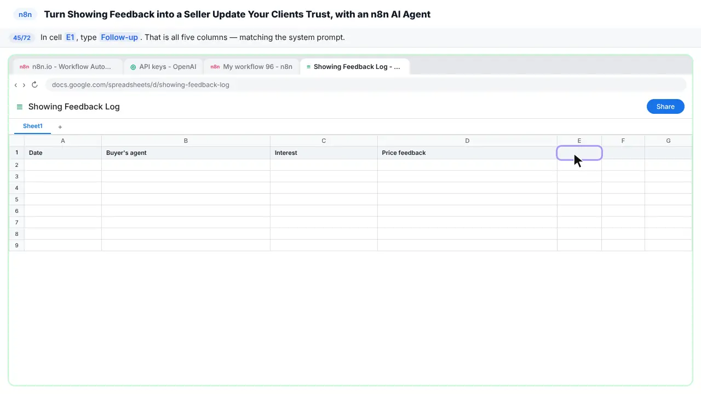Select row 4 by its row number
The image size is (701, 394).
pyautogui.click(x=16, y=188)
